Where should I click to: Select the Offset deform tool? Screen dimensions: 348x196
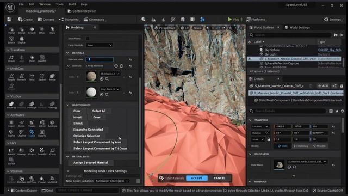point(42,30)
